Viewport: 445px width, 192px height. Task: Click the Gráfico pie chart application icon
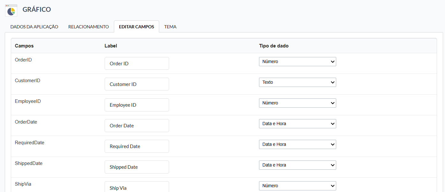11,10
